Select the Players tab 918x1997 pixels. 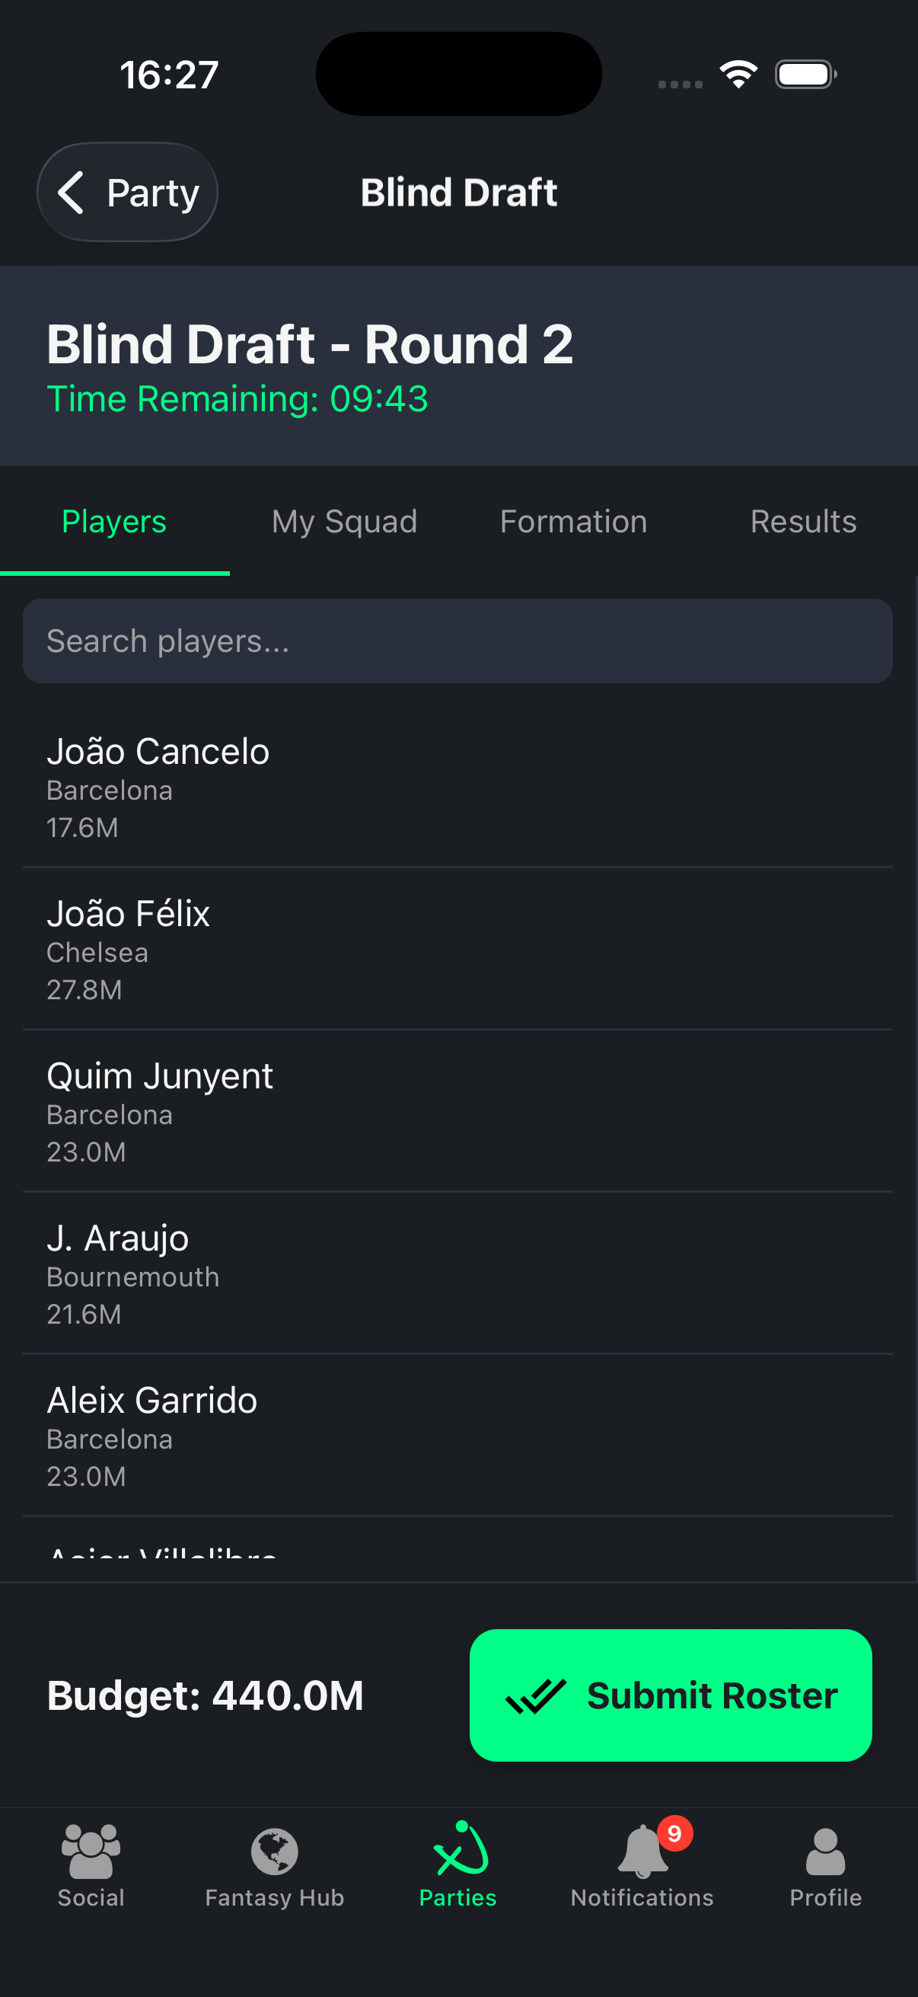coord(114,522)
